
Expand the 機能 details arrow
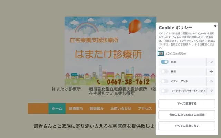click(x=211, y=72)
